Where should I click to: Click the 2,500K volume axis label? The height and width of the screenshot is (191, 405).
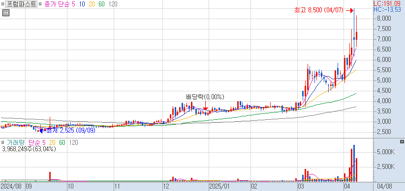[385, 167]
